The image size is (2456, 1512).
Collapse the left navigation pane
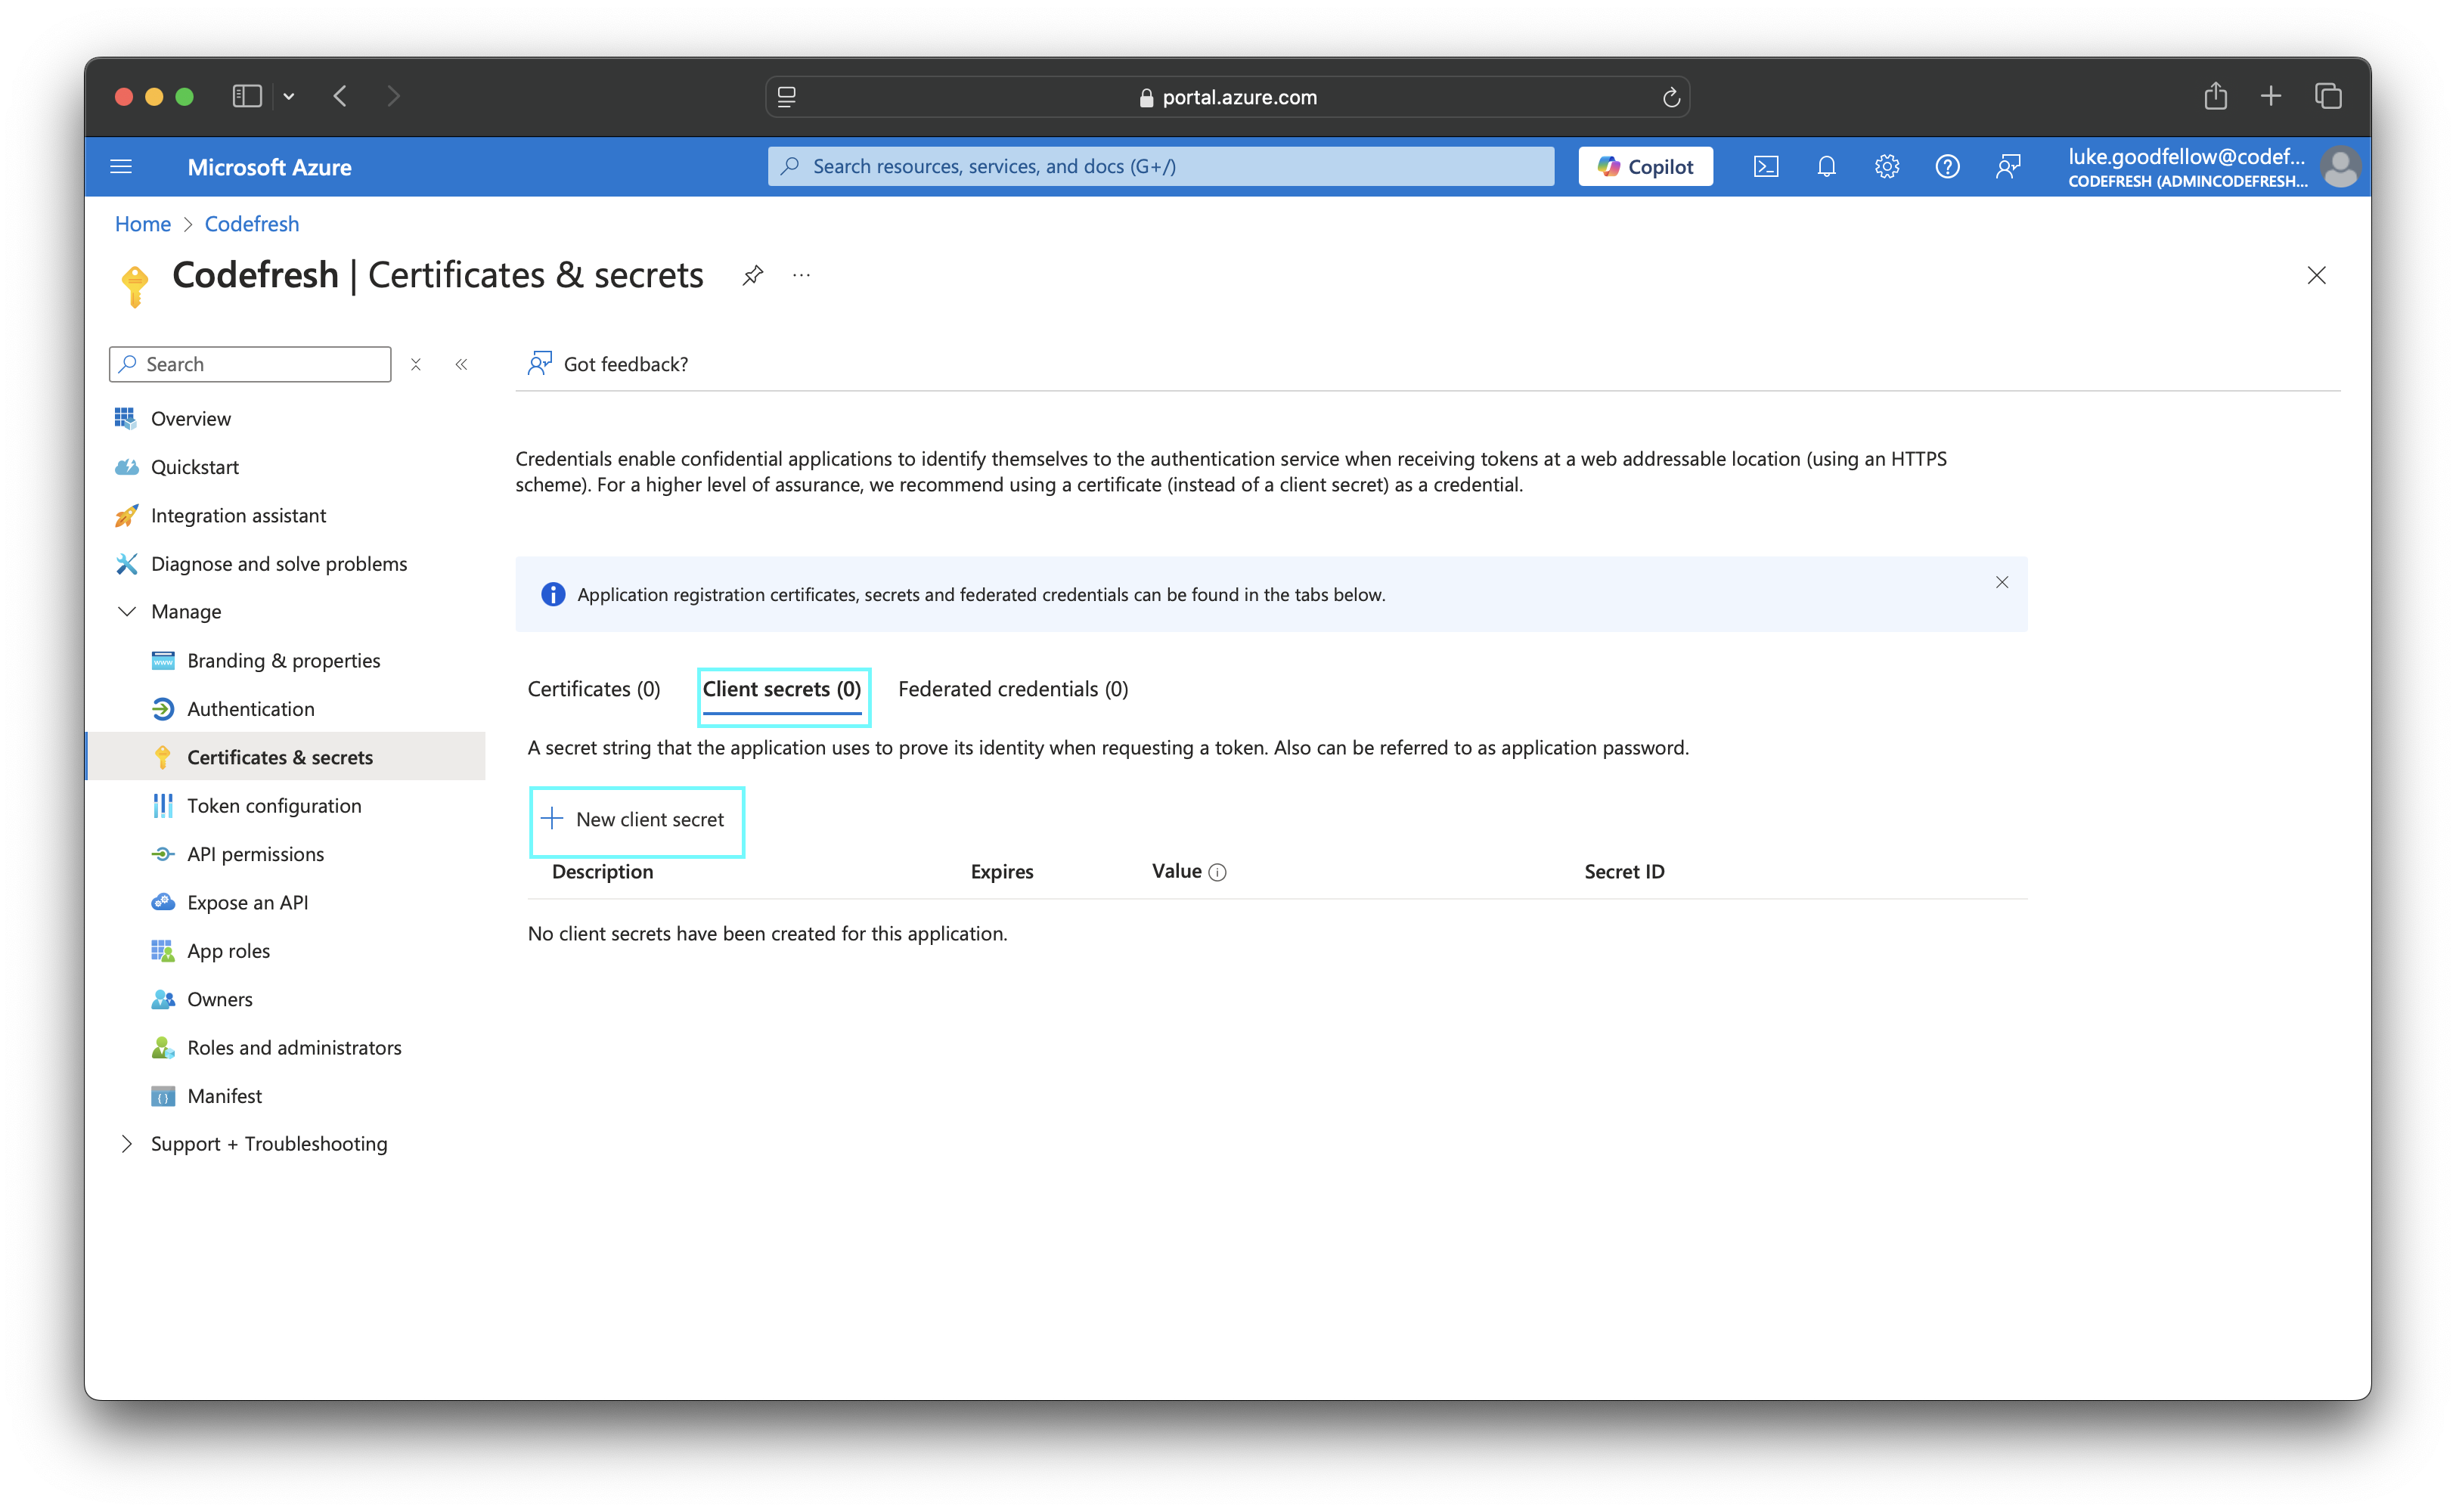tap(461, 365)
